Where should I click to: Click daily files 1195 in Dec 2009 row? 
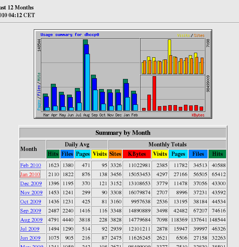[68, 183]
